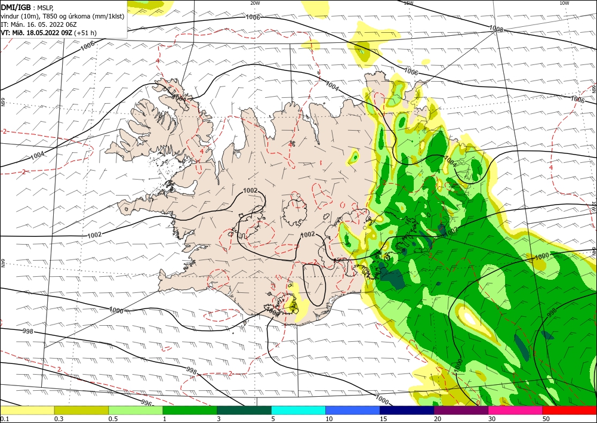Image resolution: width=597 pixels, height=423 pixels.
Task: Click the red 50+ legend swatch
Action: click(570, 410)
